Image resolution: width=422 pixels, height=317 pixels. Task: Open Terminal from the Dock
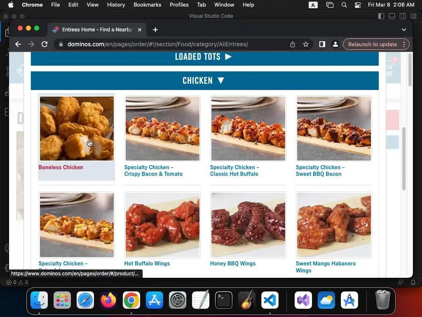point(224,300)
